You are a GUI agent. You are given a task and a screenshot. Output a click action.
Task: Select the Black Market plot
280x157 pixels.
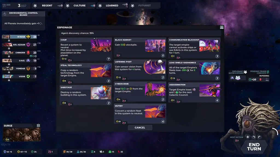[x=140, y=48]
